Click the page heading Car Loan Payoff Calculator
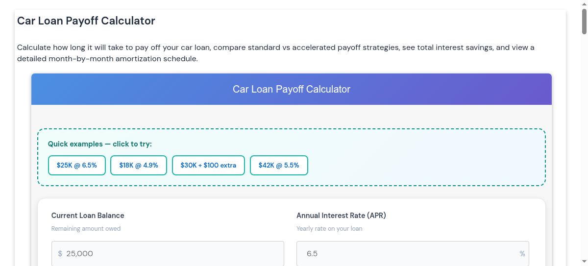Screen dimensions: 588x266 click(x=86, y=21)
